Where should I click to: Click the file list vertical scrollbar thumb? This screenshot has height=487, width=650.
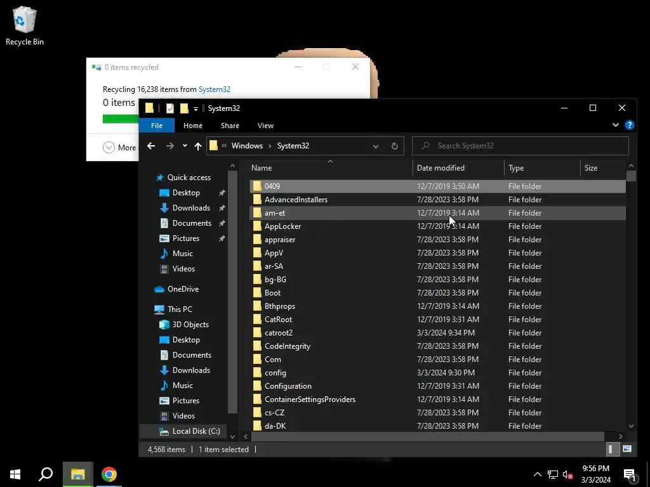tap(631, 176)
